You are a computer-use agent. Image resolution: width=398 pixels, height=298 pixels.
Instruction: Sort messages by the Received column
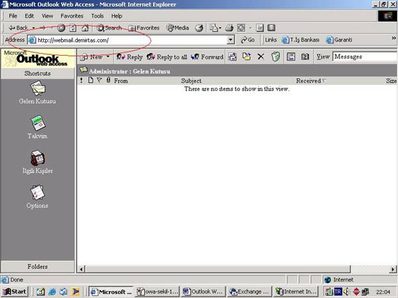pos(310,81)
